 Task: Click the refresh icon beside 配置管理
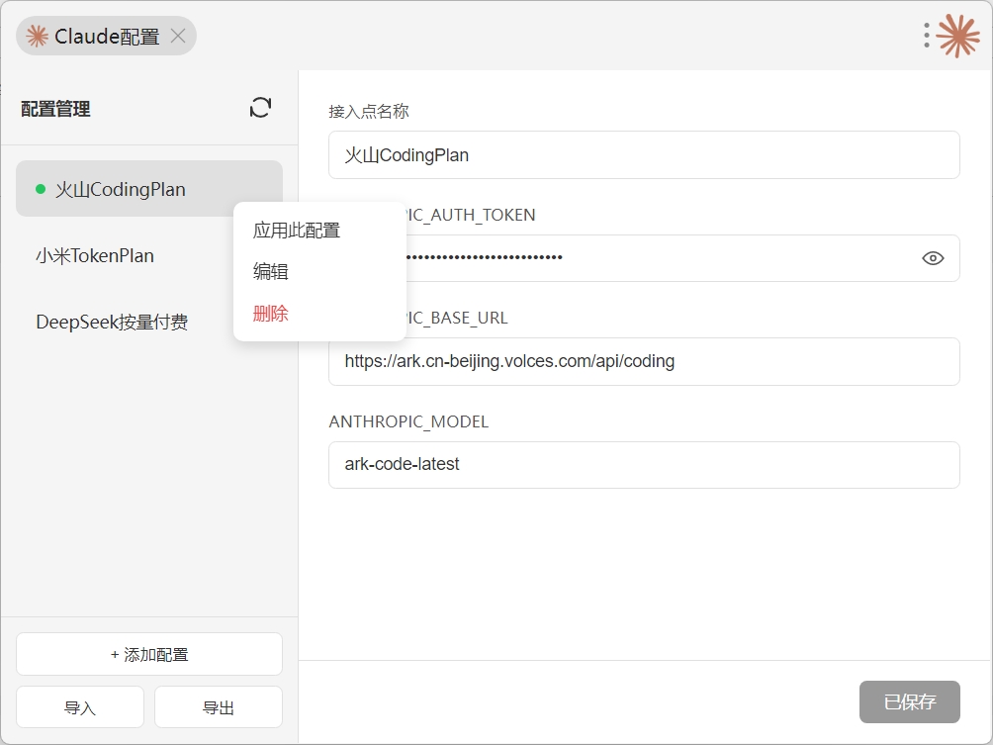(x=260, y=108)
